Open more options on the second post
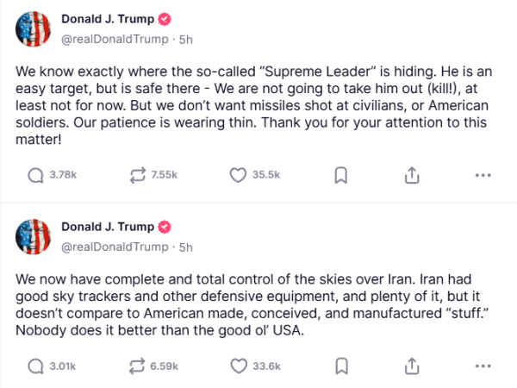The height and width of the screenshot is (388, 517). [483, 366]
